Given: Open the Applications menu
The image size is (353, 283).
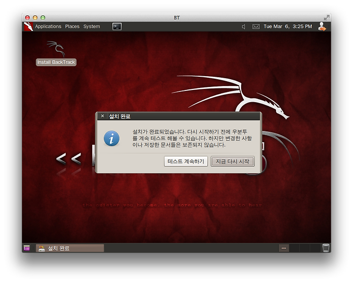Looking at the screenshot, I should click(48, 26).
